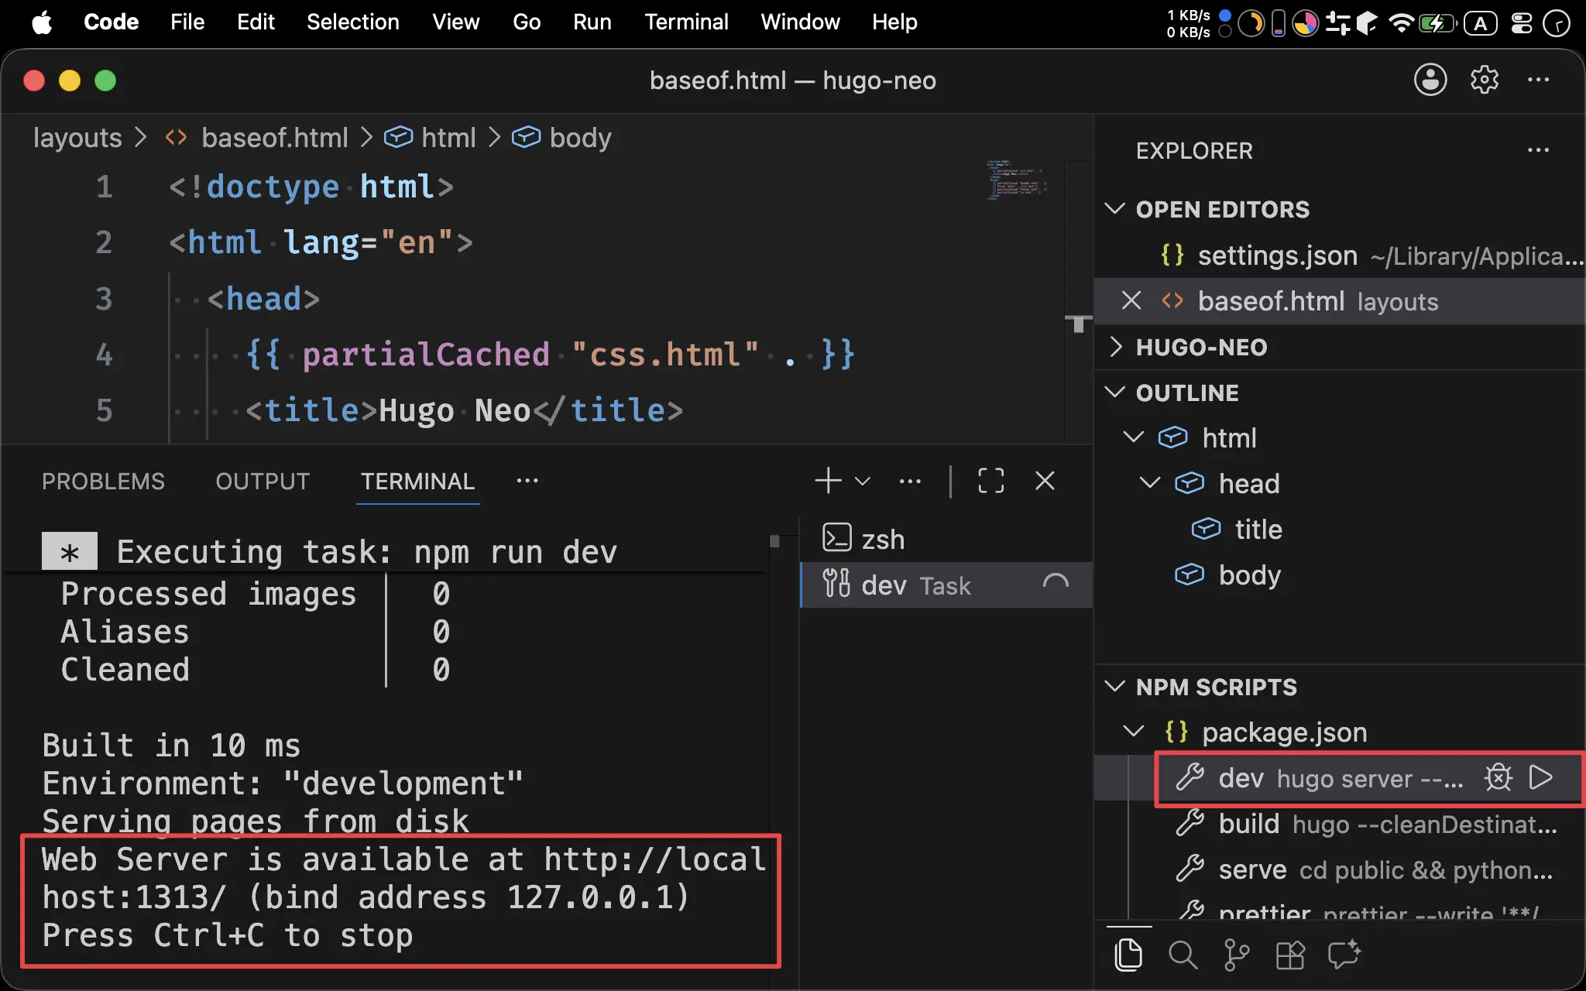Image resolution: width=1586 pixels, height=991 pixels.
Task: Open Extensions view icon
Action: 1290,955
